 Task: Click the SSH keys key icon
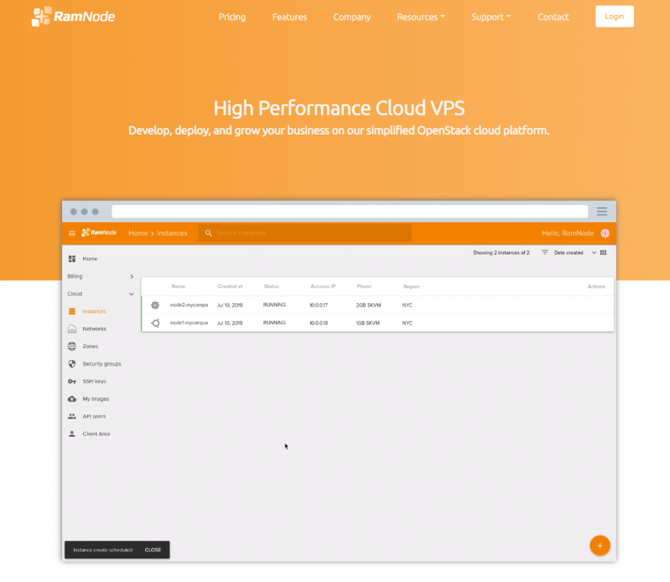tap(72, 381)
